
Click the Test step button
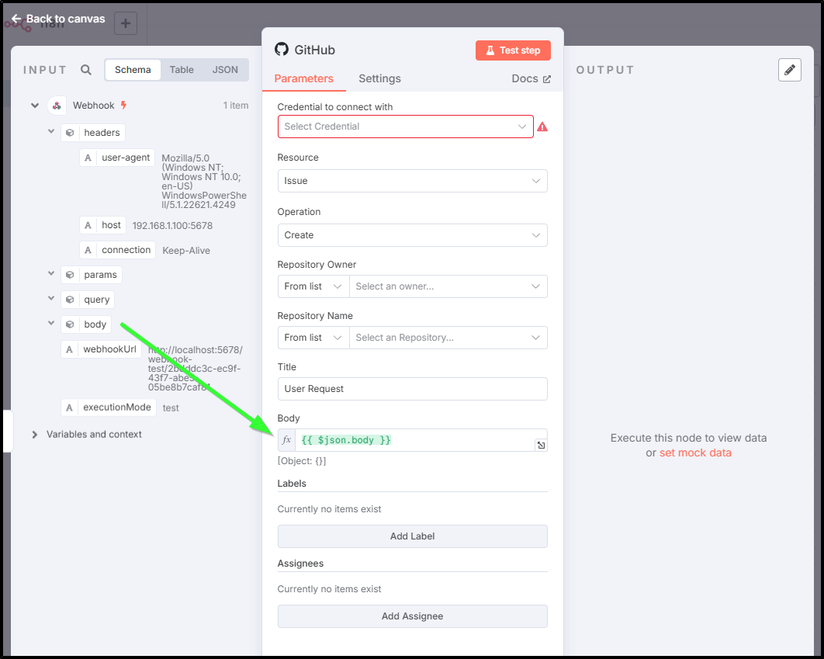(x=513, y=50)
